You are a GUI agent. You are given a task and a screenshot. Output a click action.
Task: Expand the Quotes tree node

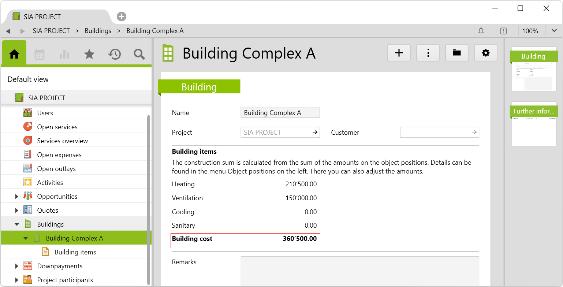click(x=17, y=210)
